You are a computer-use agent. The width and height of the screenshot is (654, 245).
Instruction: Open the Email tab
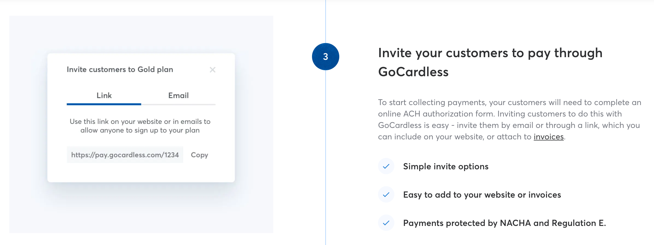(178, 96)
